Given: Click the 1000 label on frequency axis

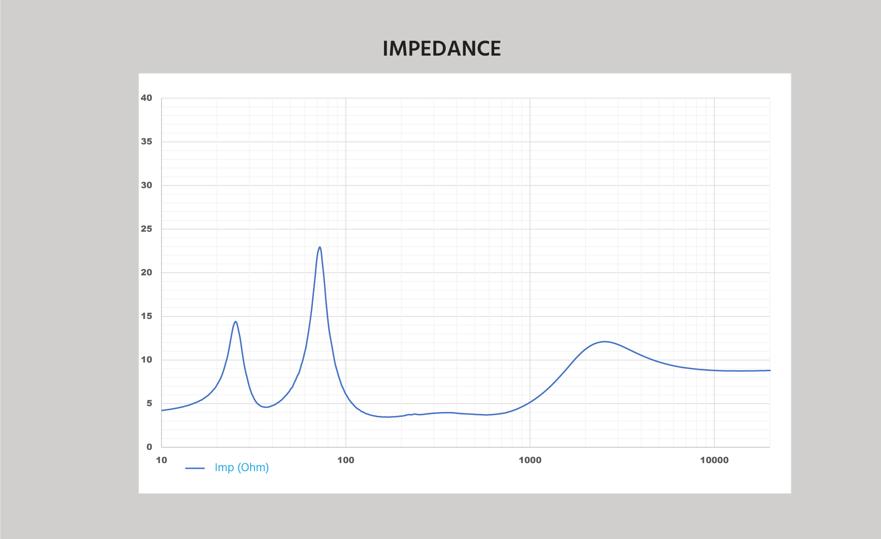Looking at the screenshot, I should [530, 460].
